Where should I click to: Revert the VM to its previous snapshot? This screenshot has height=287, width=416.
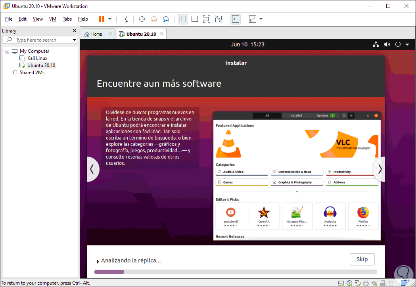(x=154, y=19)
